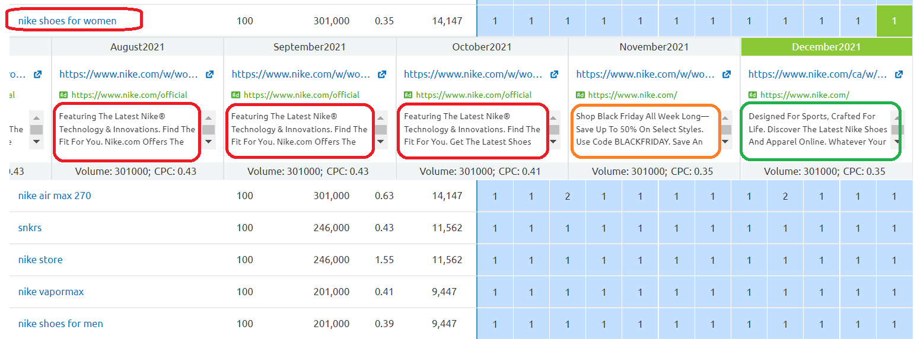Open October2021 ad URL via external-link icon
Viewport: 914px width, 339px height.
(x=554, y=75)
